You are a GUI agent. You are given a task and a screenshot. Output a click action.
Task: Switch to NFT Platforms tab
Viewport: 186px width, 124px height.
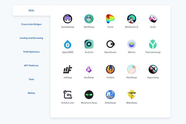coord(31,65)
